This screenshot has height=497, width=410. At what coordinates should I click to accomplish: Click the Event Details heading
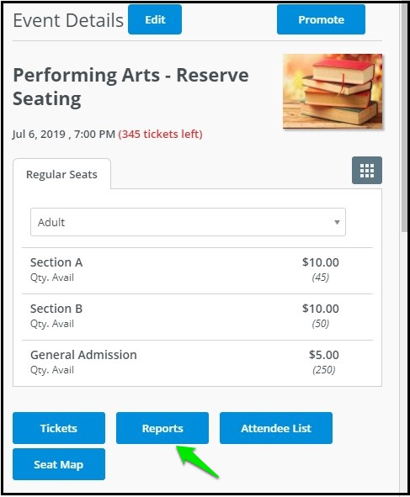tap(68, 20)
